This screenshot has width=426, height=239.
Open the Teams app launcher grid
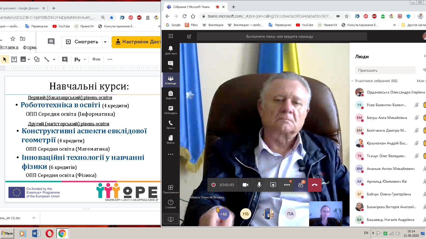coord(171,36)
